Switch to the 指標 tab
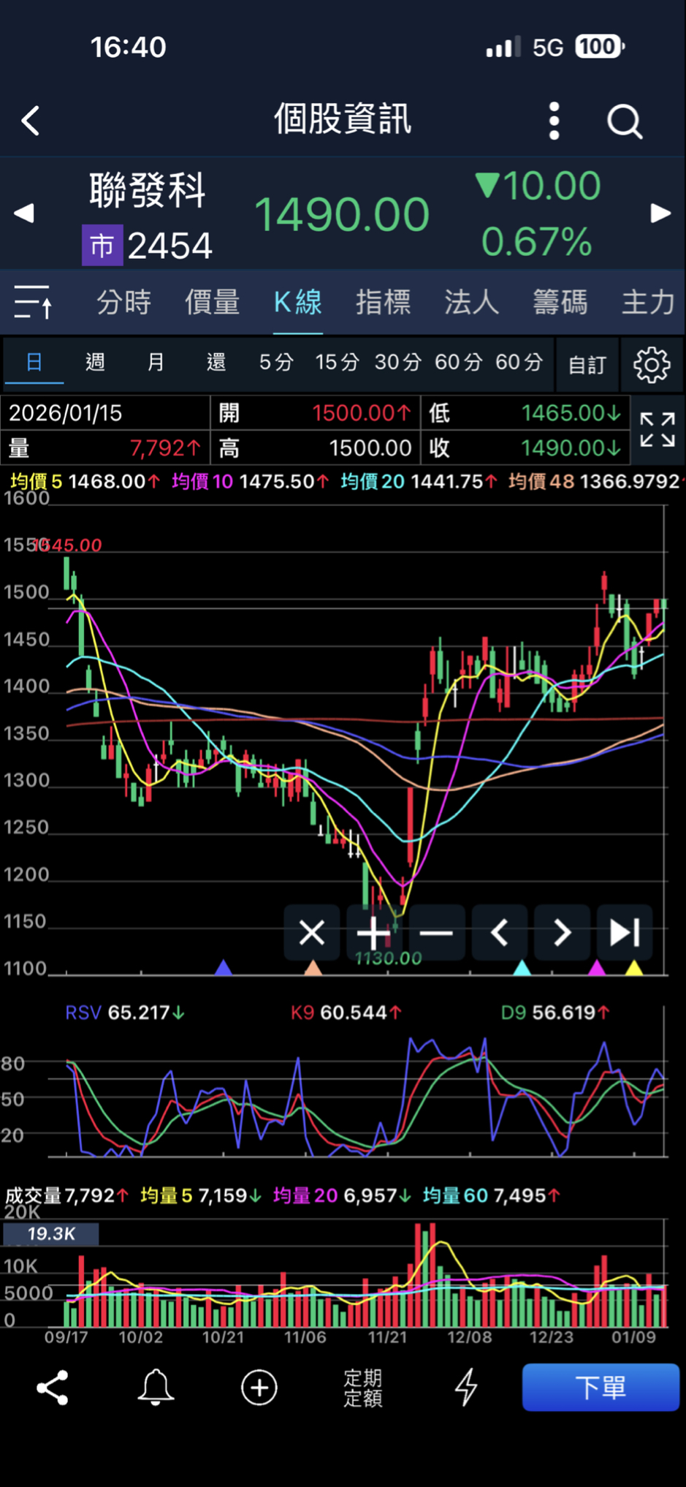686x1487 pixels. (x=383, y=302)
